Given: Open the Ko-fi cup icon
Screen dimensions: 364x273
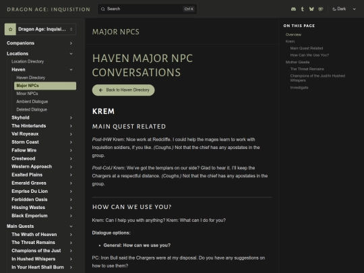Looking at the screenshot, I should (321, 9).
